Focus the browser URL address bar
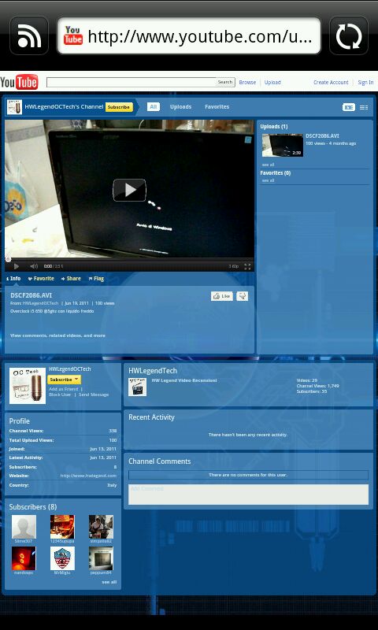This screenshot has width=378, height=630. point(189,35)
